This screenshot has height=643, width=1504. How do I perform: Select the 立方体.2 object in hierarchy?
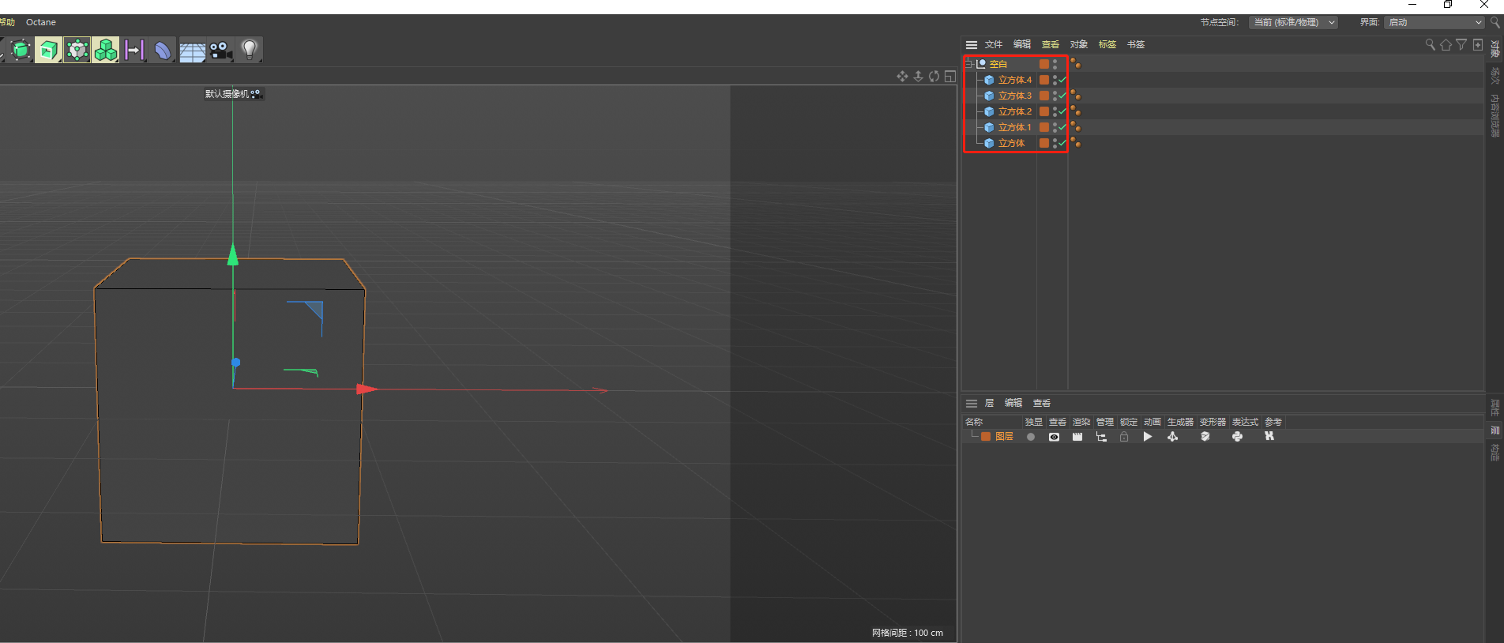click(x=1015, y=111)
